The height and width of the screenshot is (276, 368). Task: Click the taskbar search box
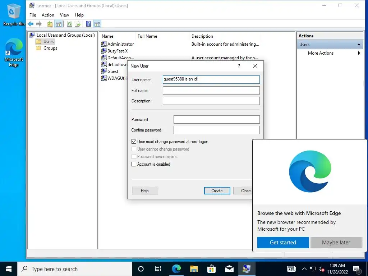click(75, 269)
